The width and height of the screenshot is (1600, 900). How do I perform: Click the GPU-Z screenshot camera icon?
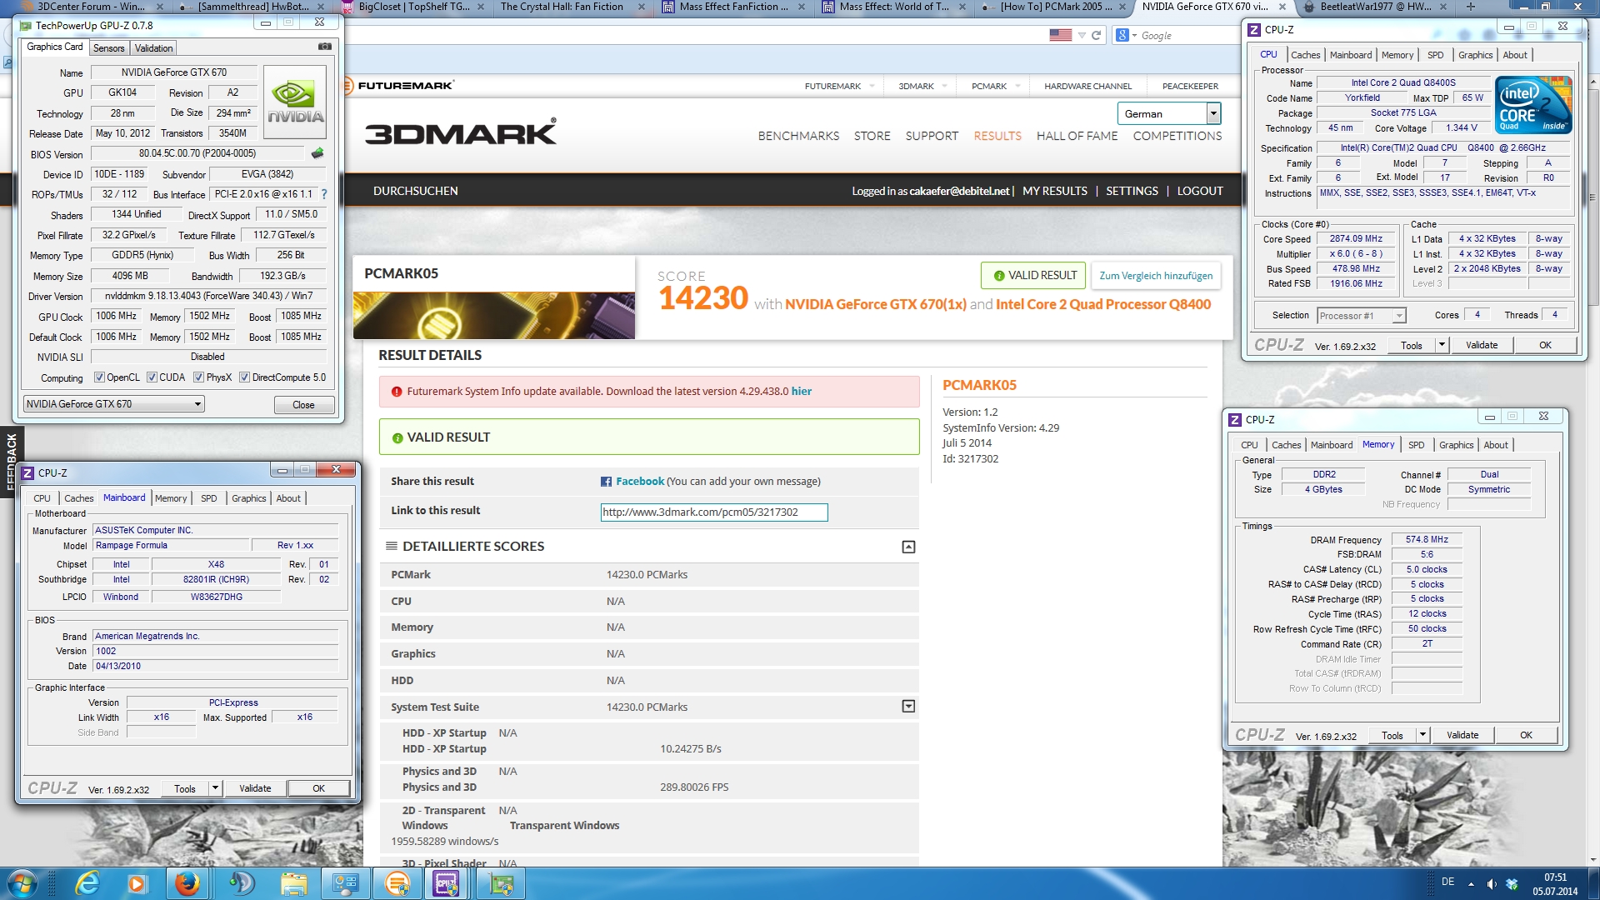tap(325, 47)
